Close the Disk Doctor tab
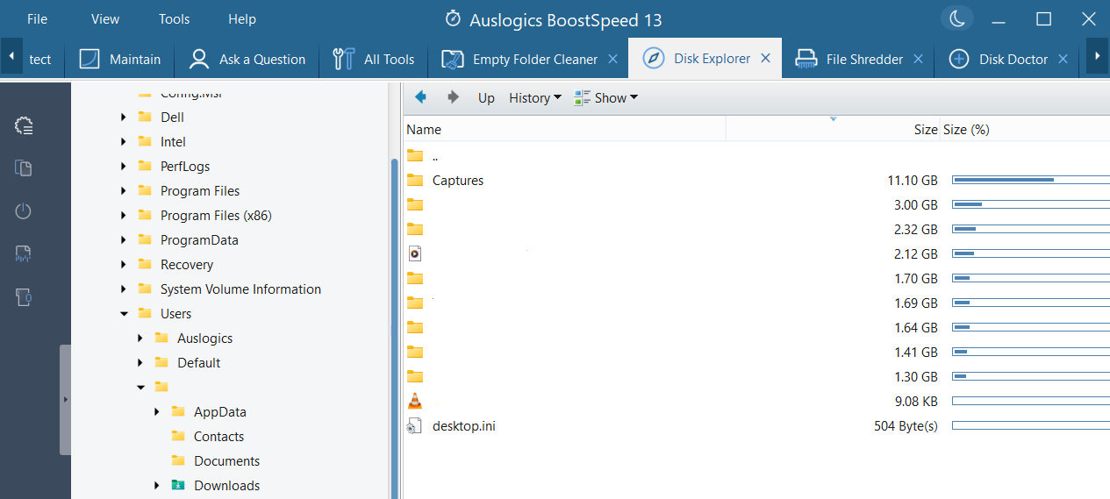Screen dimensions: 1110x499 click(1063, 59)
